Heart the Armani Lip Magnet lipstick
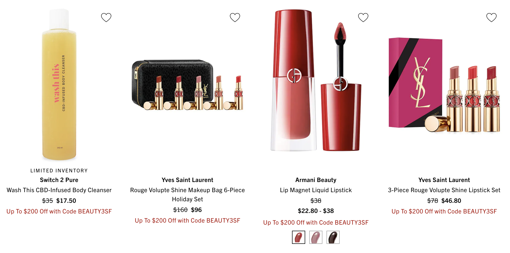This screenshot has height=253, width=510. pos(363,17)
